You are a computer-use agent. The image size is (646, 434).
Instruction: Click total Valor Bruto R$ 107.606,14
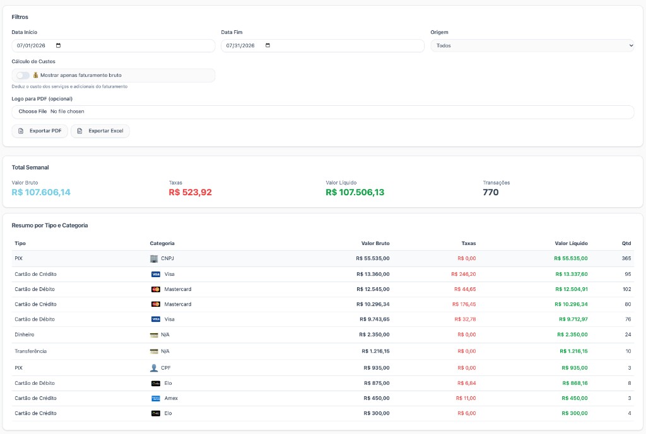[41, 192]
